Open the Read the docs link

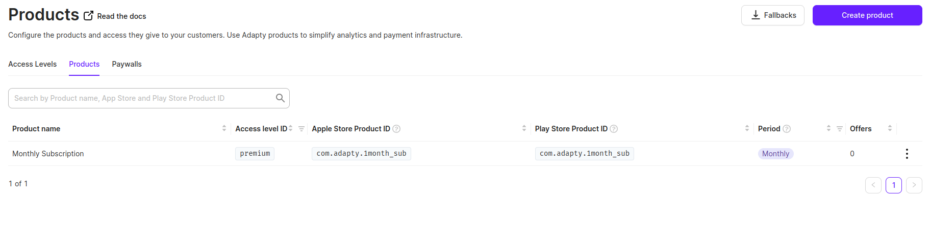coord(121,16)
